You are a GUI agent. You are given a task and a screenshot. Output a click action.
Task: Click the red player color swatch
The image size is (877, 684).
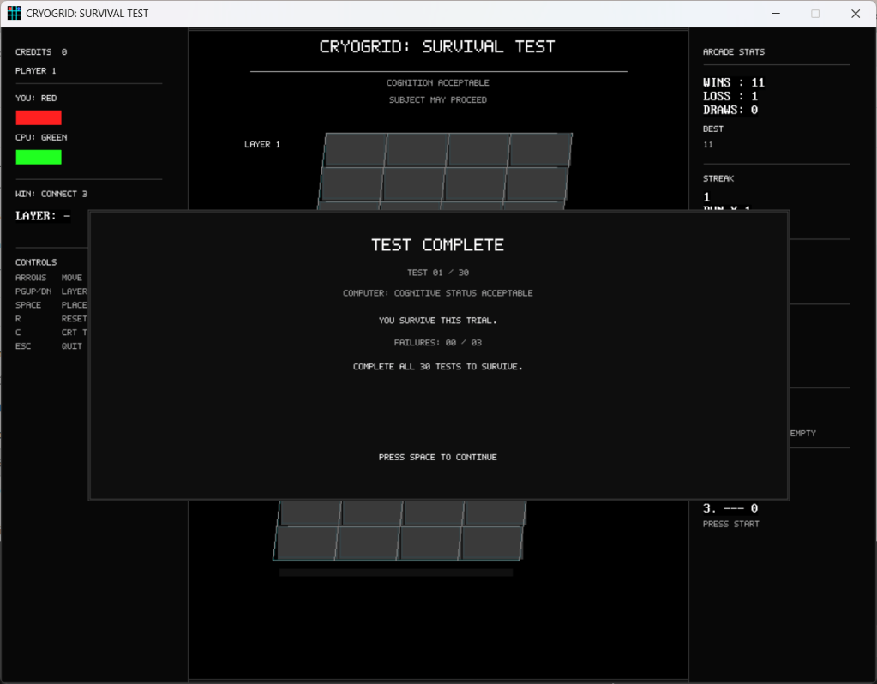[x=39, y=117]
